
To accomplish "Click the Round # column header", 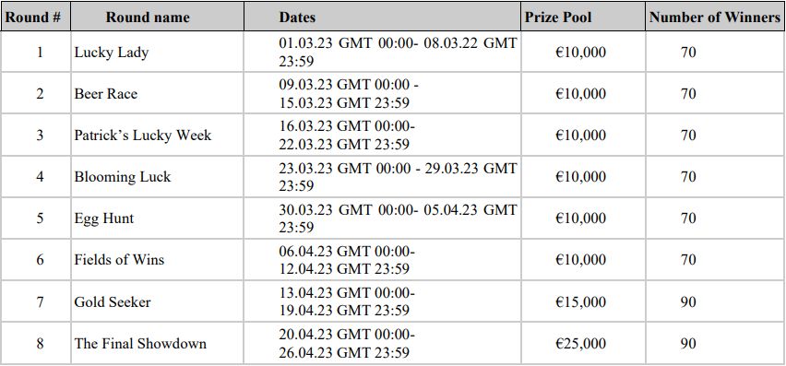I will [x=36, y=17].
